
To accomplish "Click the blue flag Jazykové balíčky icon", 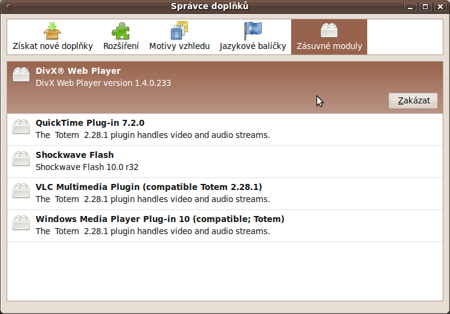I will coord(252,31).
